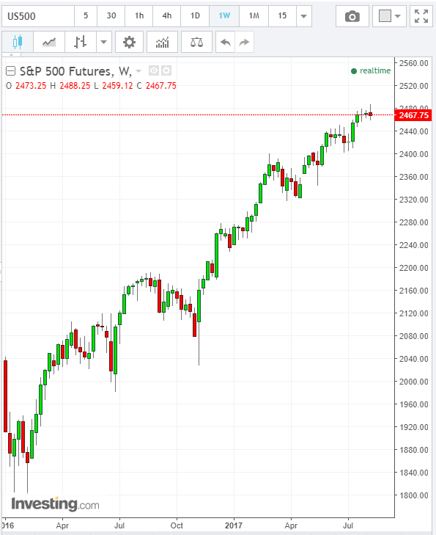Select the 4h timeframe tab
The image size is (436, 535).
point(167,16)
